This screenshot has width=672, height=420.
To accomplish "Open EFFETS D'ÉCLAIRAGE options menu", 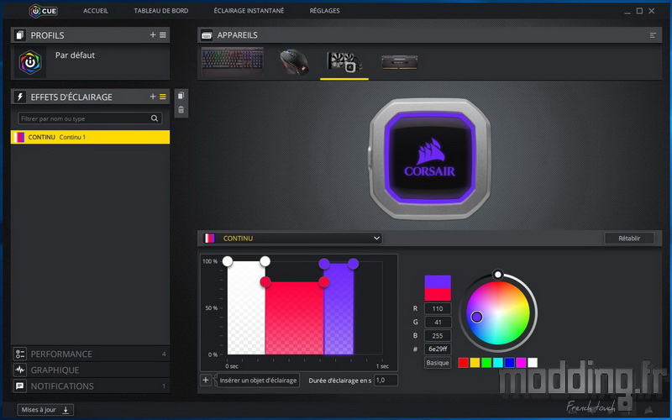I will coord(163,97).
